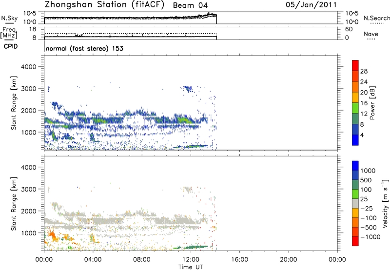Click the "Time UT" axis label
Viewport: 390px width, 270px height.
(x=191, y=267)
